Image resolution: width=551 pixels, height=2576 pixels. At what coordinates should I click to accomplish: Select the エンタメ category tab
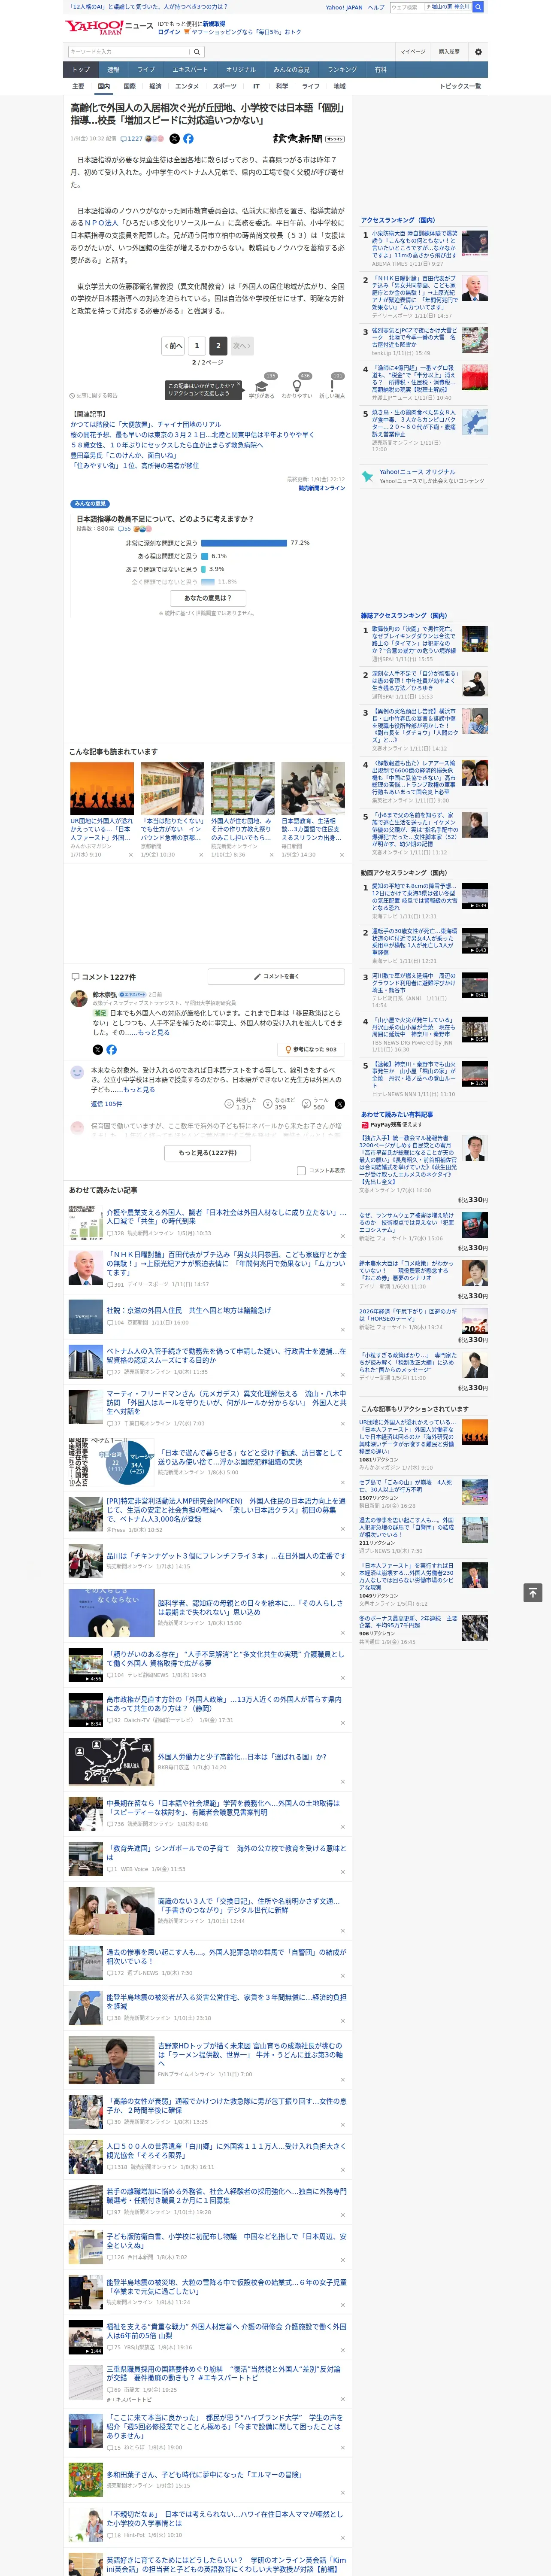click(x=187, y=86)
